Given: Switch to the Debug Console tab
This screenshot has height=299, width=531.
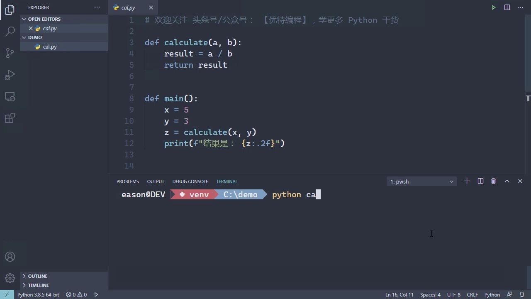Looking at the screenshot, I should pyautogui.click(x=190, y=181).
